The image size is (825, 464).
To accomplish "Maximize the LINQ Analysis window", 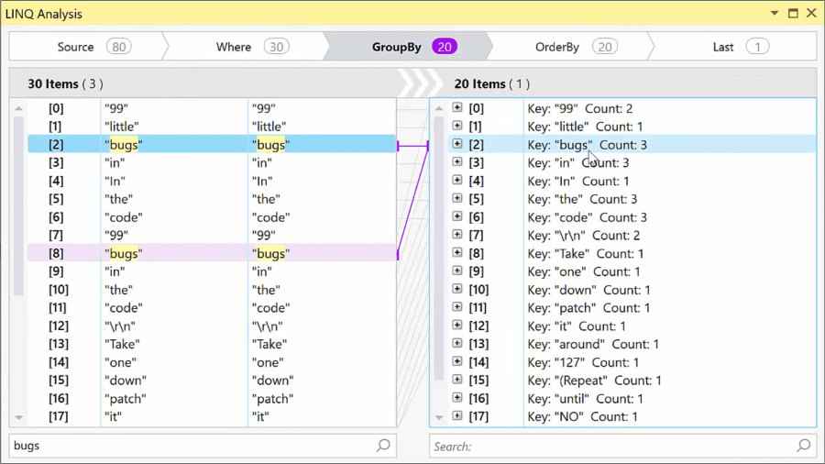I will click(793, 14).
